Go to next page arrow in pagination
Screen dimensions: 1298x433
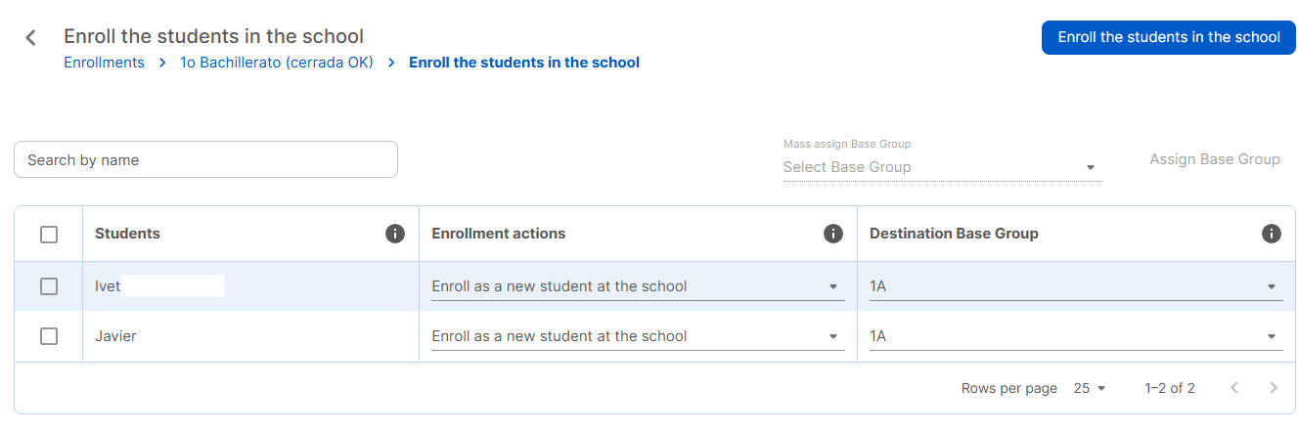click(x=1274, y=388)
